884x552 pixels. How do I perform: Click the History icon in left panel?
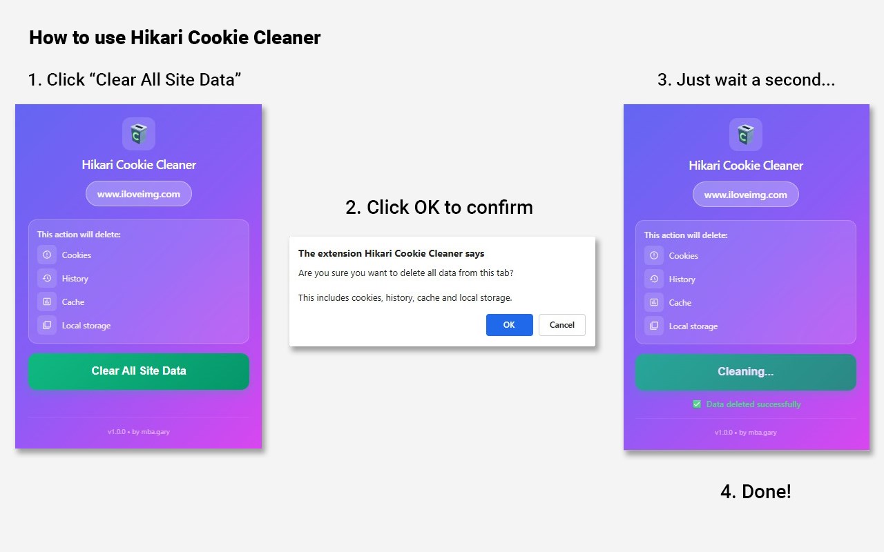(x=47, y=279)
